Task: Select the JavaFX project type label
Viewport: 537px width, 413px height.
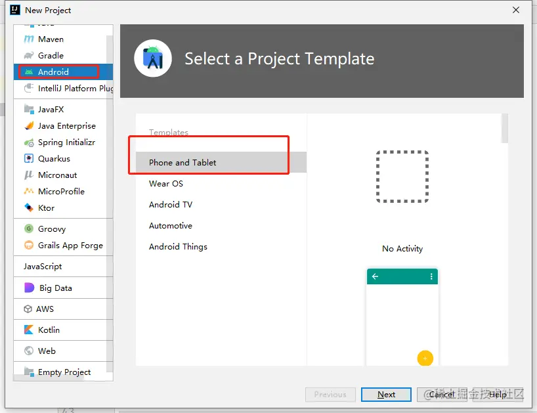Action: click(51, 110)
